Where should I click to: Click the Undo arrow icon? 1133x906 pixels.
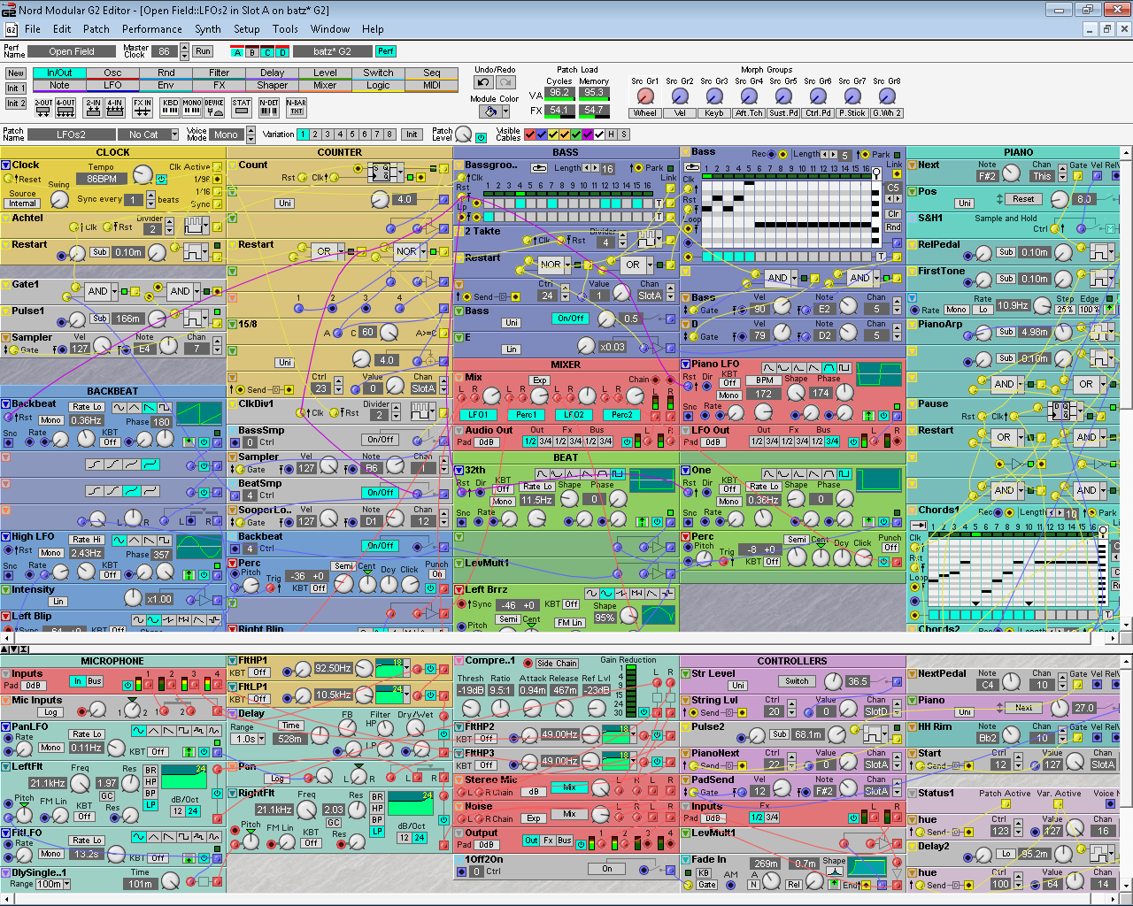click(x=483, y=82)
